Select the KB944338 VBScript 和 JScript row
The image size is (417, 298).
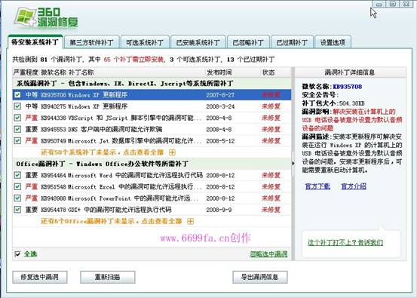[x=152, y=118]
